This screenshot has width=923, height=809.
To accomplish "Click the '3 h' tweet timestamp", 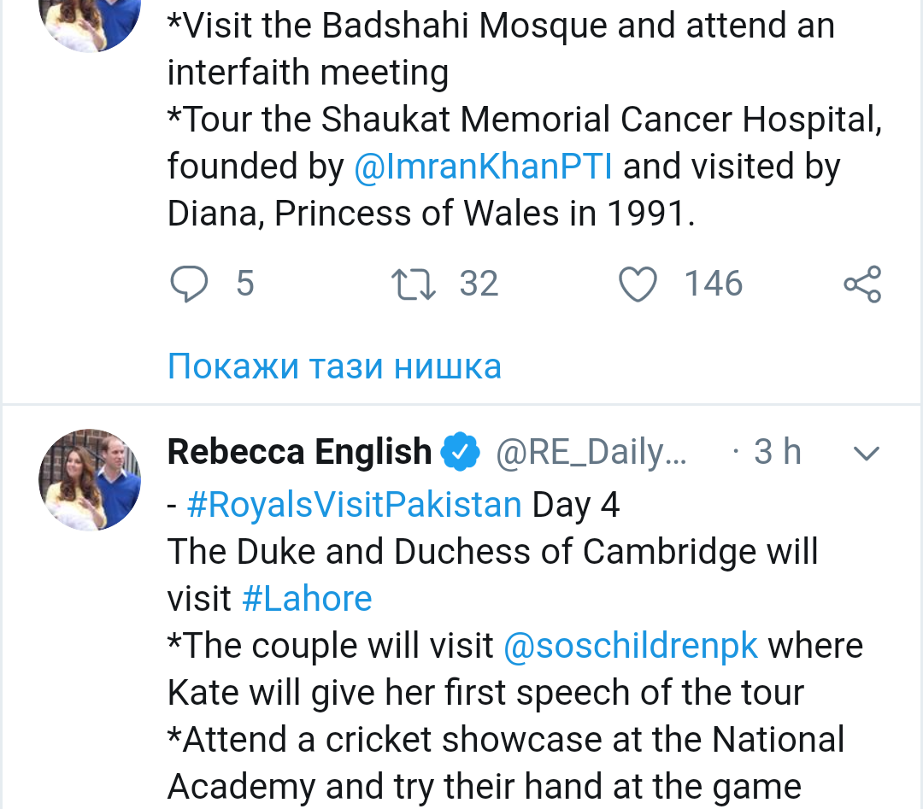I will point(777,452).
